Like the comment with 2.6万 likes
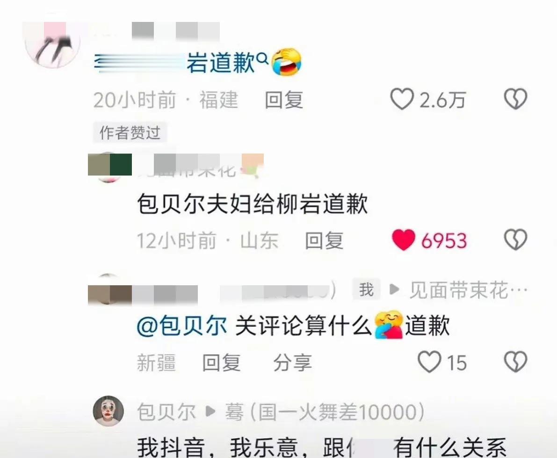 click(x=402, y=99)
